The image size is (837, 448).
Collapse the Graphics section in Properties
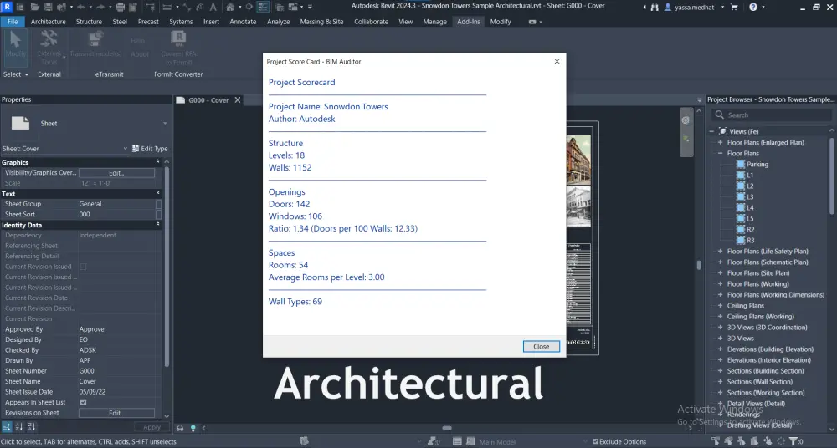pos(157,162)
